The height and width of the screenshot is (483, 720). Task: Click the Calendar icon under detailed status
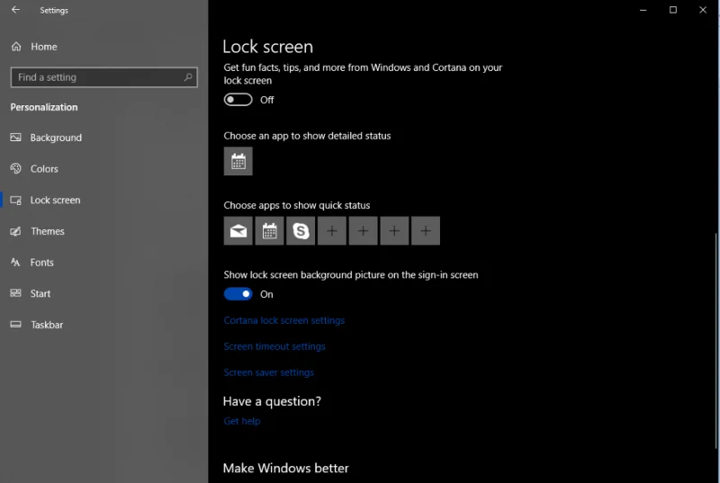pos(238,162)
